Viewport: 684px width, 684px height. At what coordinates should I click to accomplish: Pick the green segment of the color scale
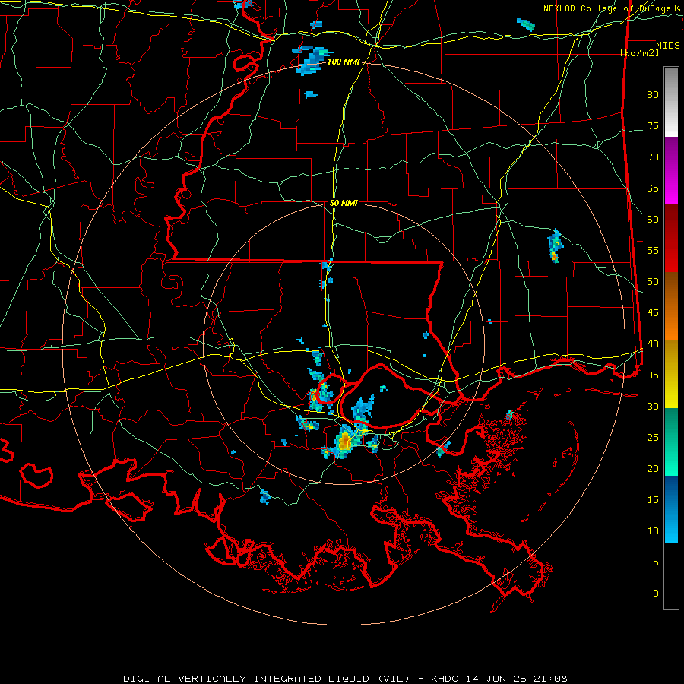tap(671, 442)
